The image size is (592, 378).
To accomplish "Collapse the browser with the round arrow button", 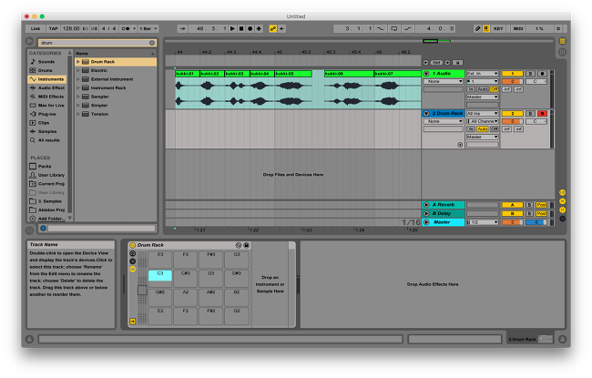I will coord(30,41).
